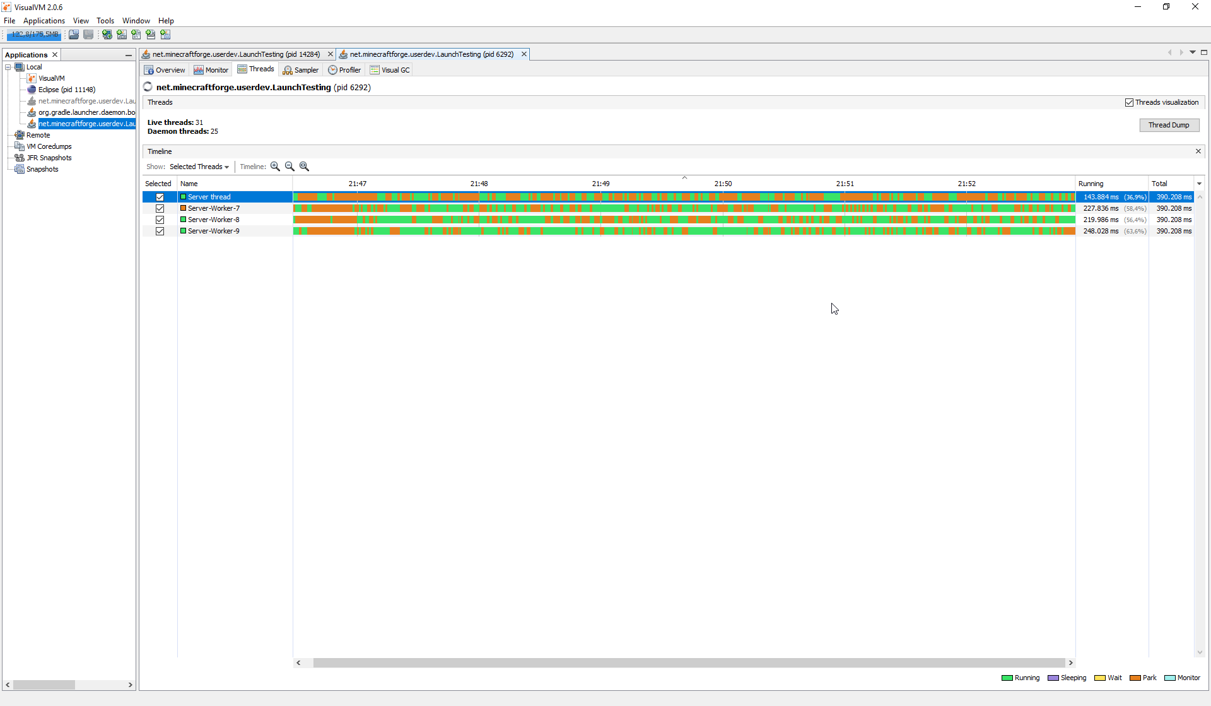Click the Load snapshot toolbar icon
Image resolution: width=1211 pixels, height=706 pixels.
(74, 35)
